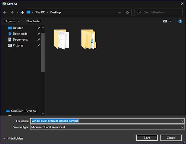Image resolution: width=186 pixels, height=144 pixels.
Task: Expand the address bar history dropdown
Action: point(120,12)
